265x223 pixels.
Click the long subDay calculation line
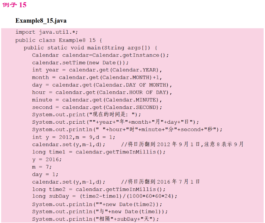click(105, 196)
